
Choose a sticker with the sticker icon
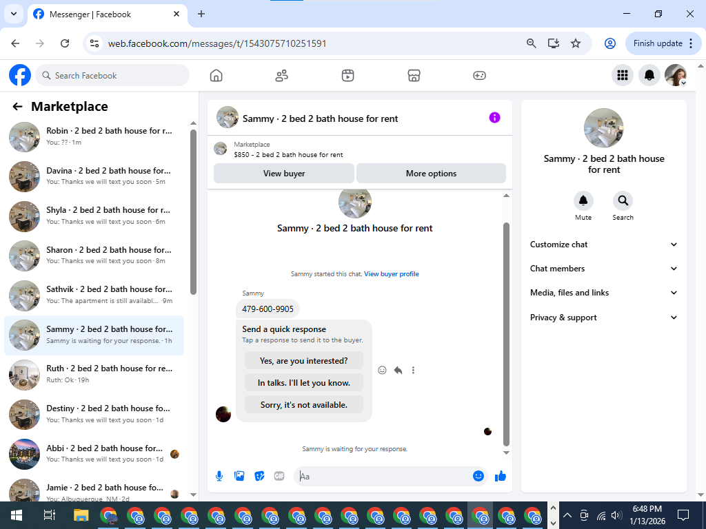point(259,476)
